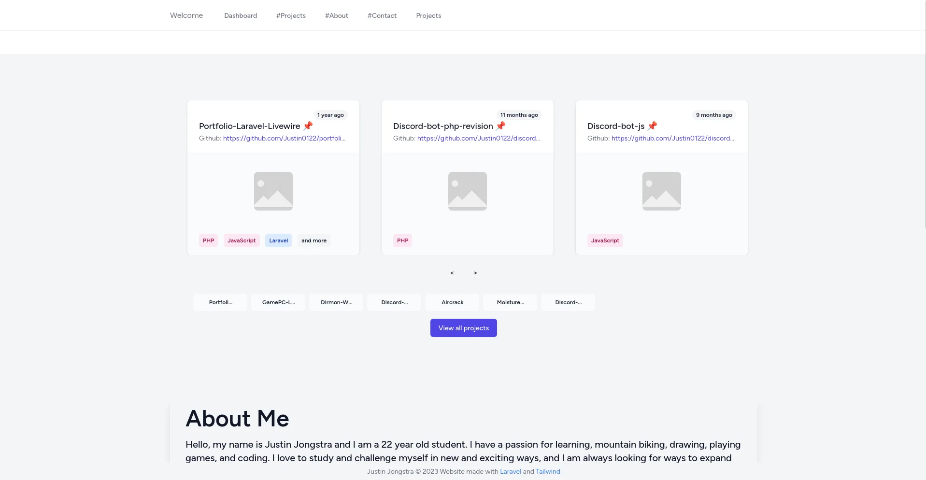Image resolution: width=926 pixels, height=480 pixels.
Task: Click the placeholder image icon on Discord-bot-js card
Action: click(661, 191)
